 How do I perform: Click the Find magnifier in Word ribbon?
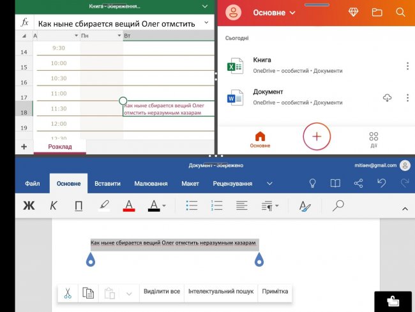point(338,205)
